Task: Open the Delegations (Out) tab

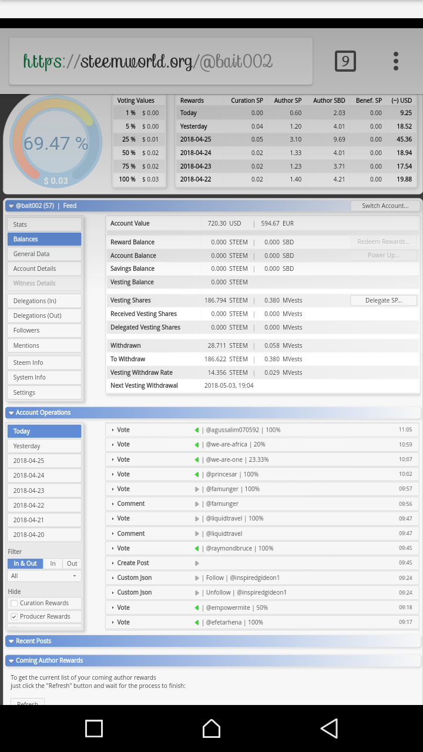Action: pyautogui.click(x=44, y=315)
